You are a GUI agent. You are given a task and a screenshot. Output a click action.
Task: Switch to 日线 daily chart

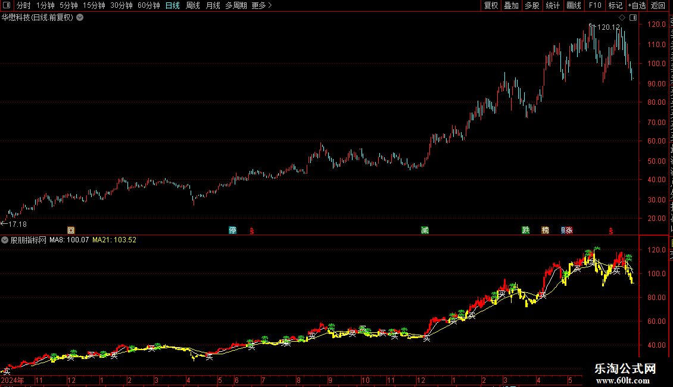click(173, 5)
